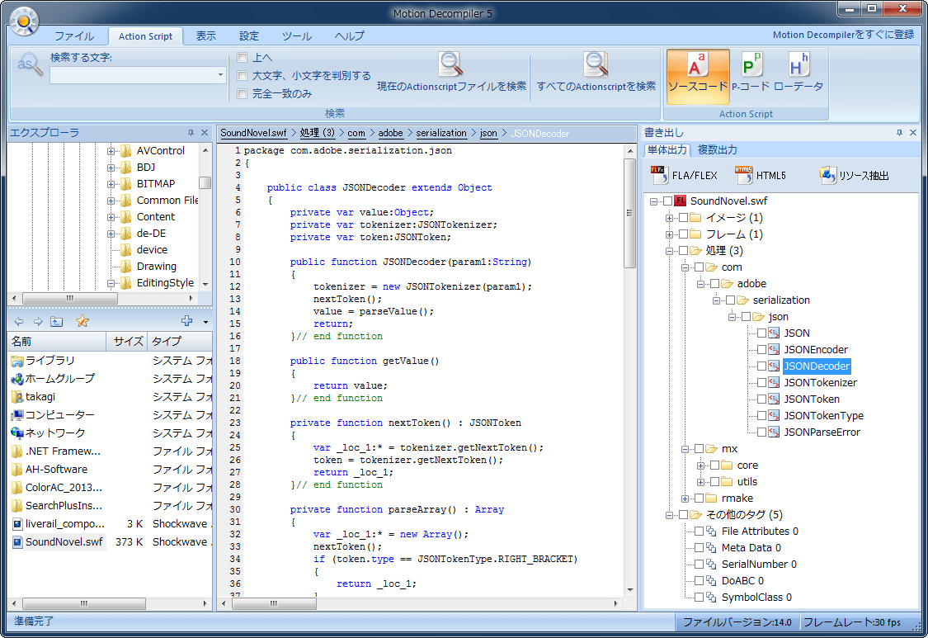
Task: Check the JSONDecoder checkbox
Action: click(761, 366)
